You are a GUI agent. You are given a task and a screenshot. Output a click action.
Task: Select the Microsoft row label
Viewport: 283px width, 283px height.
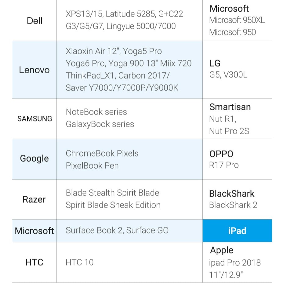point(34,231)
